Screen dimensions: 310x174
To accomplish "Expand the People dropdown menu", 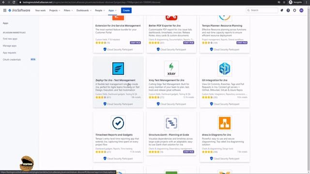I will pyautogui.click(x=100, y=10).
